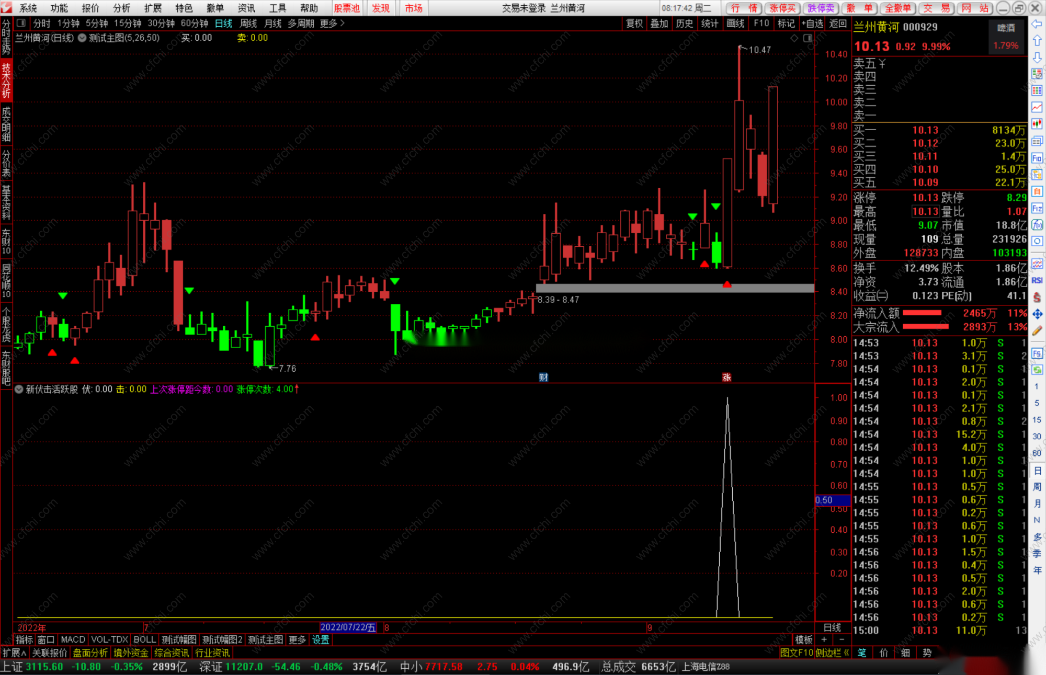This screenshot has height=675, width=1046.
Task: Open the f(x) formula icon
Action: [1037, 225]
